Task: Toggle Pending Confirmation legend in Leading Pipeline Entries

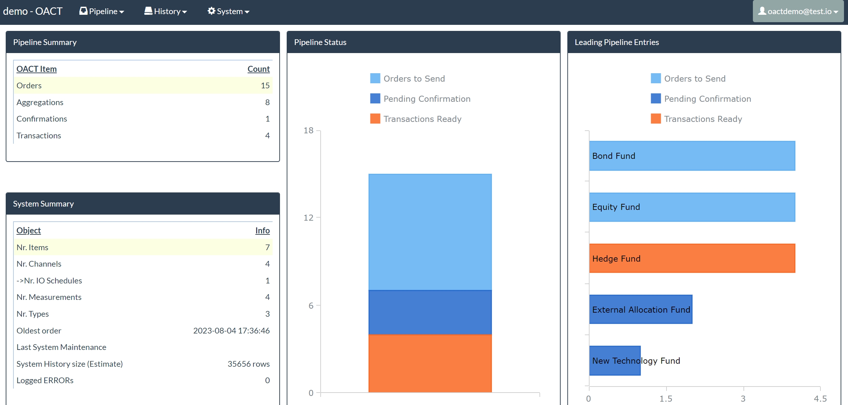Action: (707, 99)
